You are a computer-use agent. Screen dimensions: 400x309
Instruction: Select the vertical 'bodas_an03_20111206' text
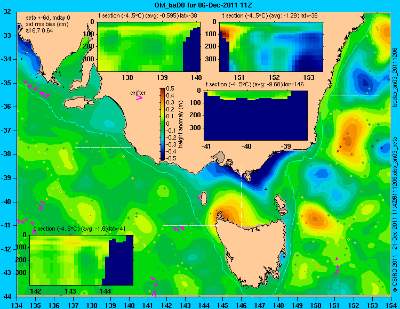tap(395, 77)
